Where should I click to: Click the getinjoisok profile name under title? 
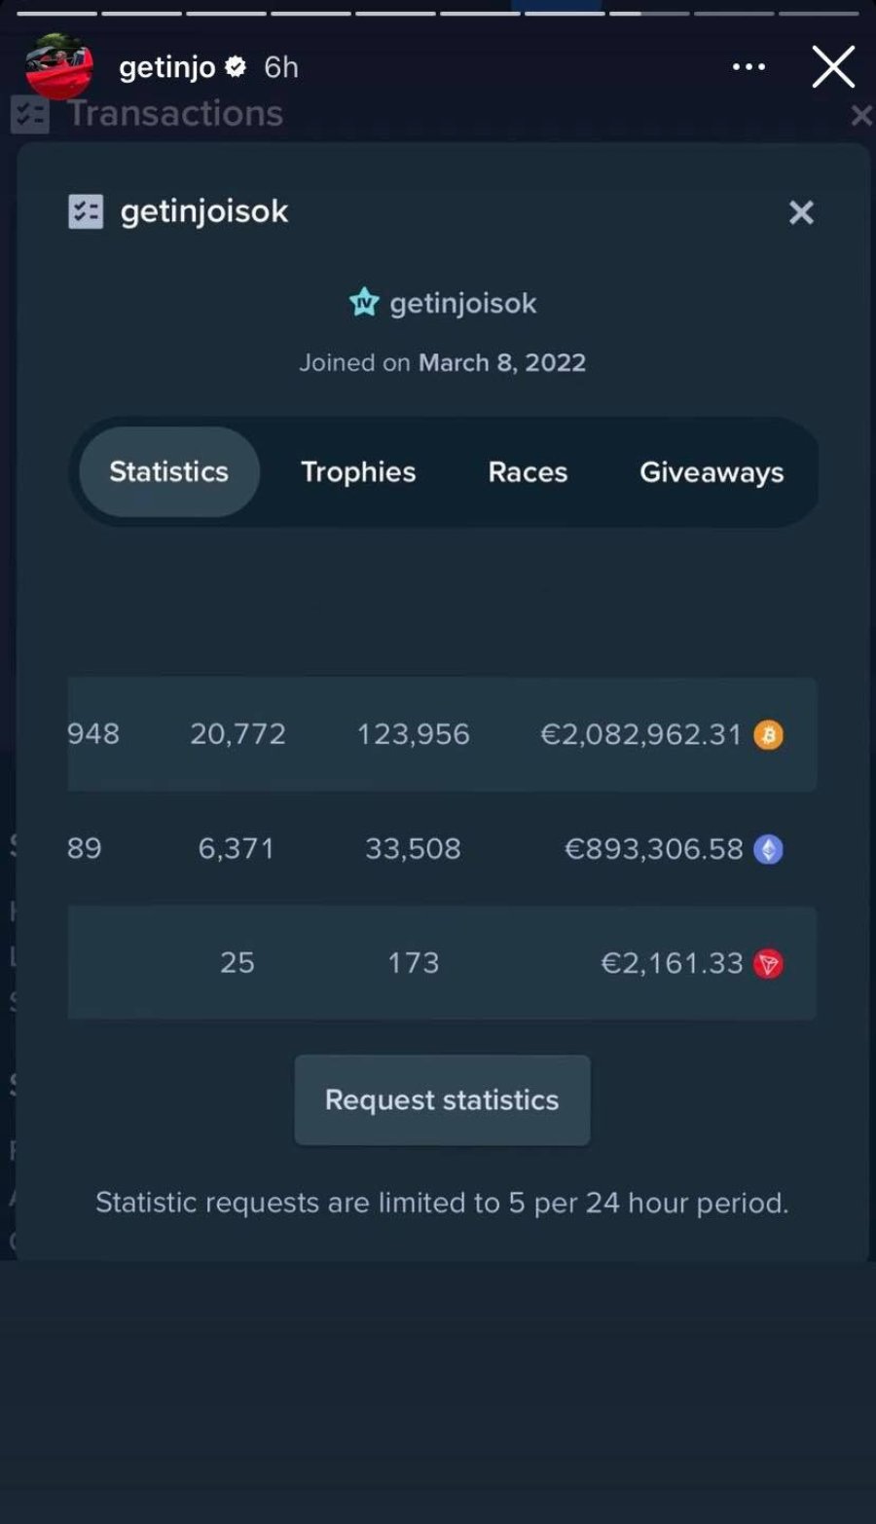(x=463, y=304)
